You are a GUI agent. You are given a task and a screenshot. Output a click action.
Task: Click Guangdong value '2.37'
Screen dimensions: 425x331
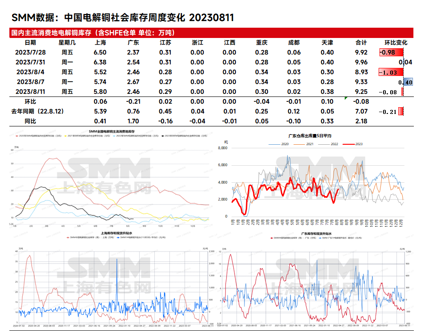[x=133, y=52]
